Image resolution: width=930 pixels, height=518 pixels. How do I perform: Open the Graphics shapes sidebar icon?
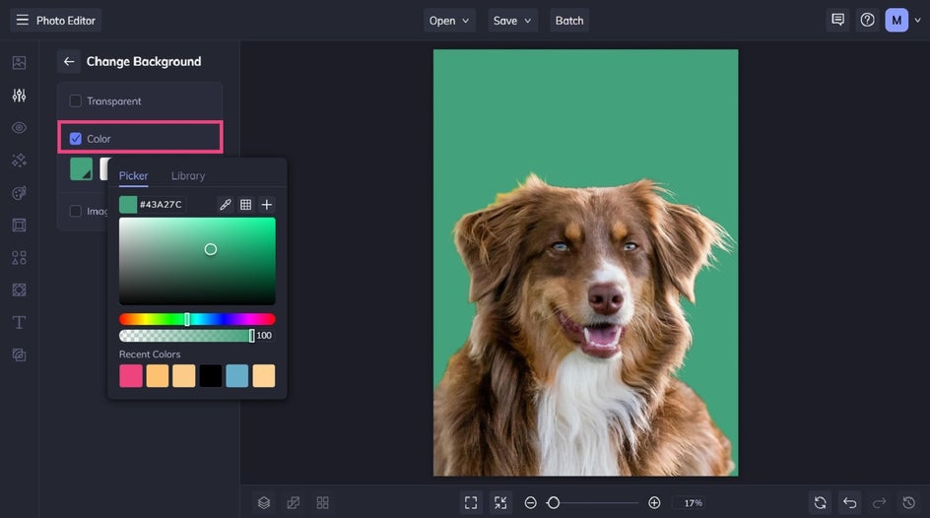pyautogui.click(x=19, y=258)
